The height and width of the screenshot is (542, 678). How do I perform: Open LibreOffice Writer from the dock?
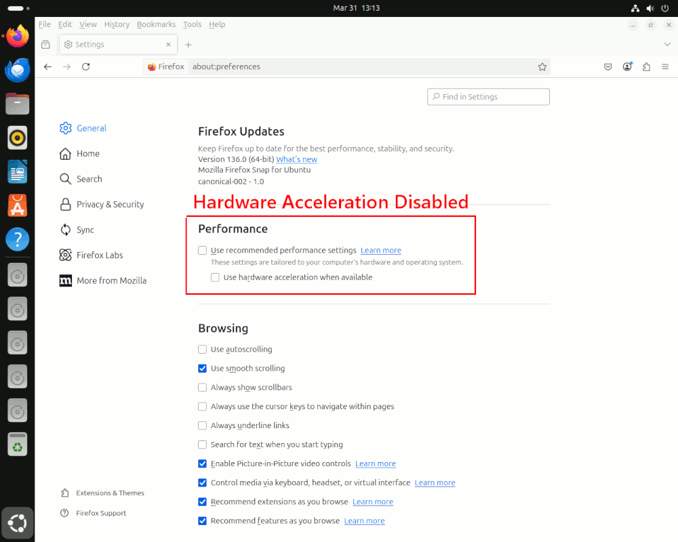[x=18, y=171]
